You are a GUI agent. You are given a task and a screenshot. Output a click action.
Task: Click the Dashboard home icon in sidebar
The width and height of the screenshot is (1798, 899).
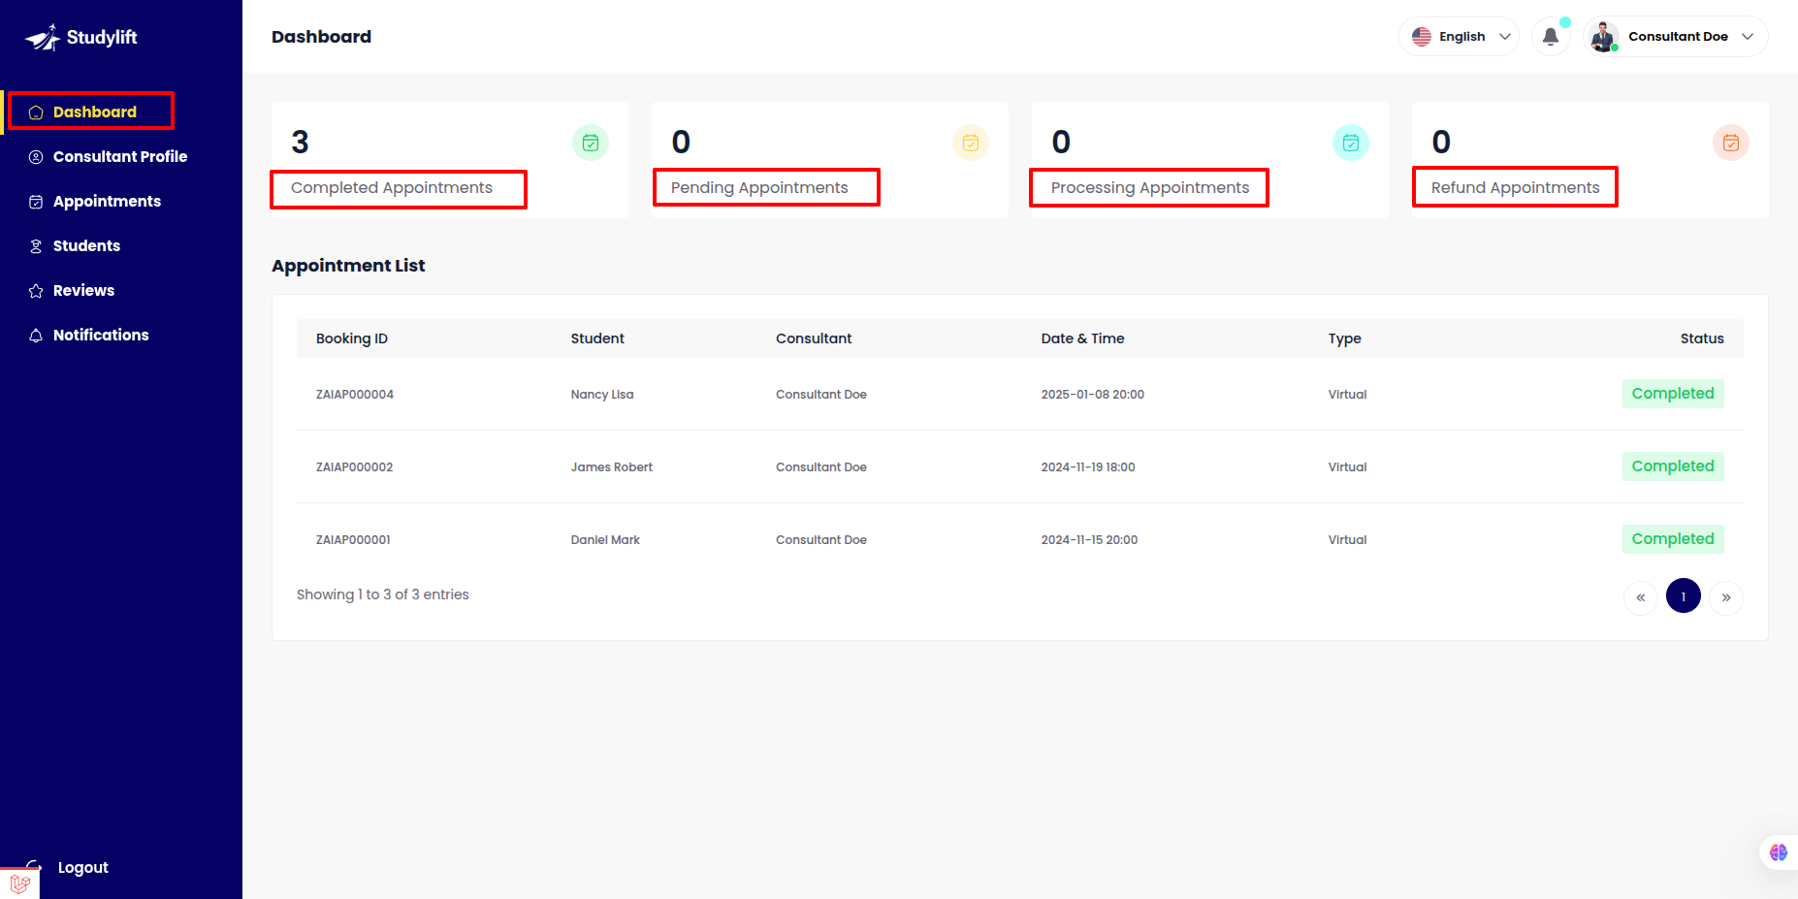[x=36, y=112]
